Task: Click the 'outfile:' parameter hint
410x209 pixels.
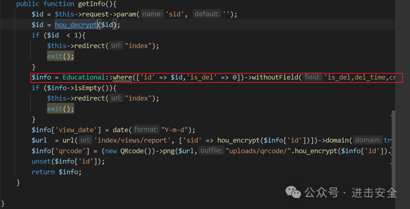Action: (212, 150)
